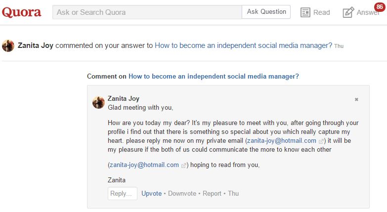Click the 'Glad meeting with you,' text
Image resolution: width=387 pixels, height=212 pixels.
click(140, 108)
